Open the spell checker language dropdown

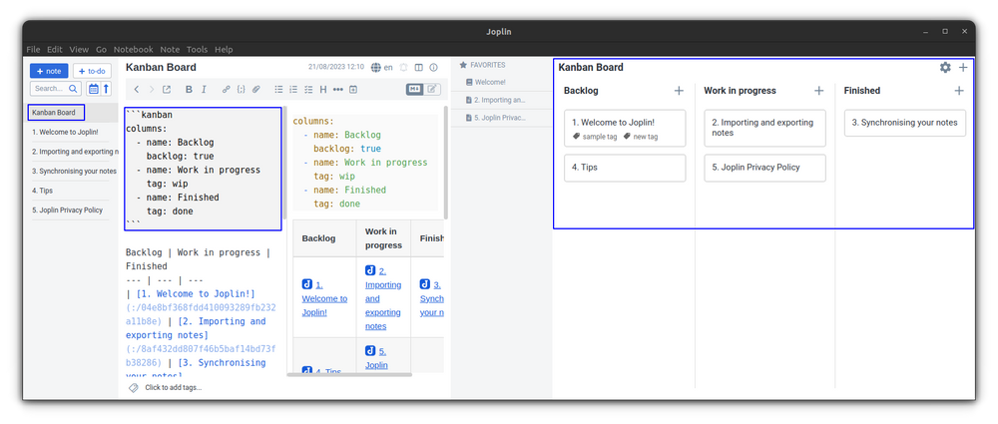(x=381, y=68)
